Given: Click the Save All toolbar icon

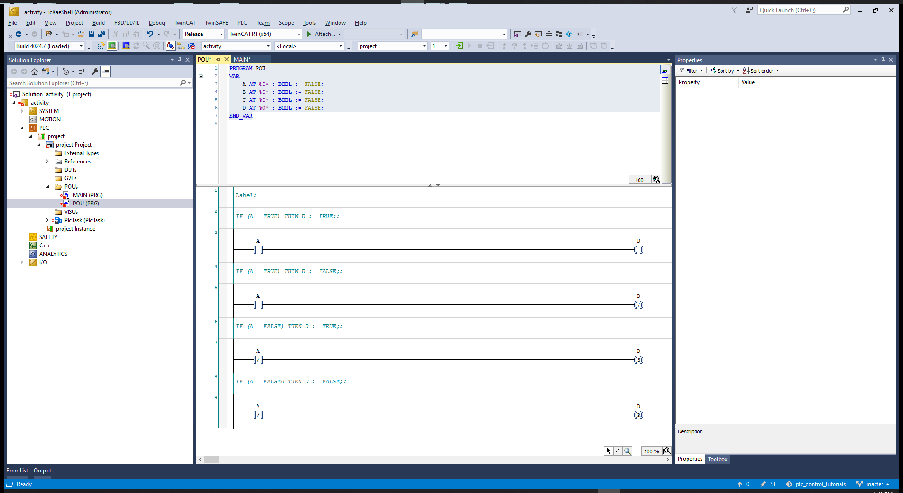Looking at the screenshot, I should (x=101, y=34).
